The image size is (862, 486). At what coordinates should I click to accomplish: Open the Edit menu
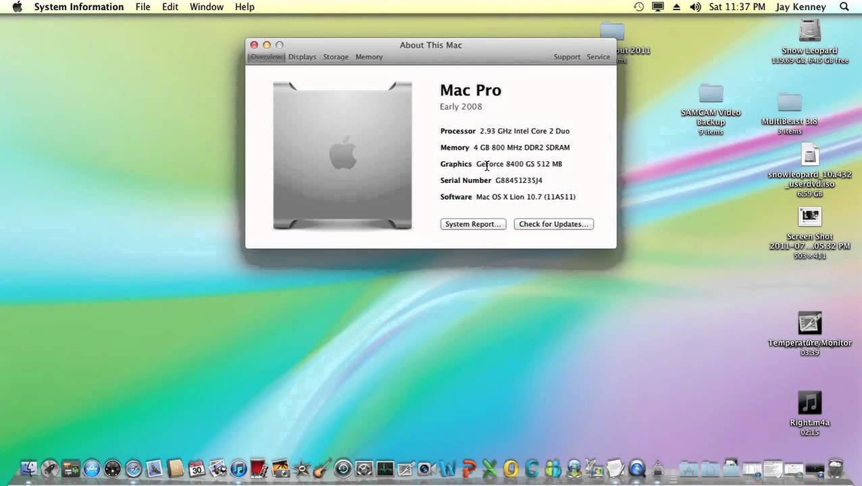[x=170, y=7]
